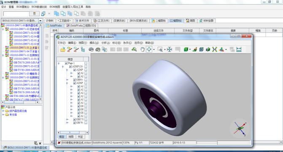This screenshot has width=283, height=152.
Task: Click the second blue copy icon in BOM toolbar
Action: 63,13
